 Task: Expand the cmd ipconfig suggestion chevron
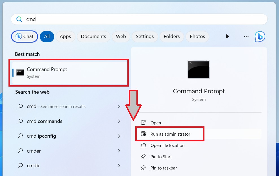[x=119, y=136]
